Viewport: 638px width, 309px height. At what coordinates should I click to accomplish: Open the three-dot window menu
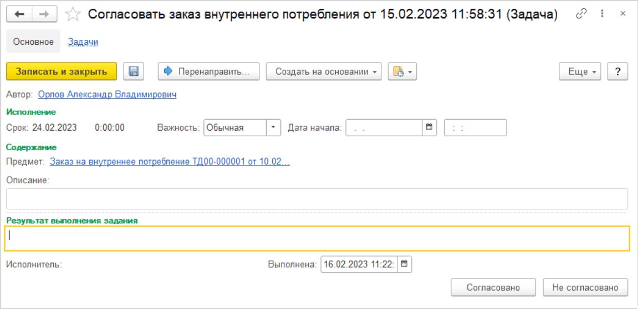601,15
